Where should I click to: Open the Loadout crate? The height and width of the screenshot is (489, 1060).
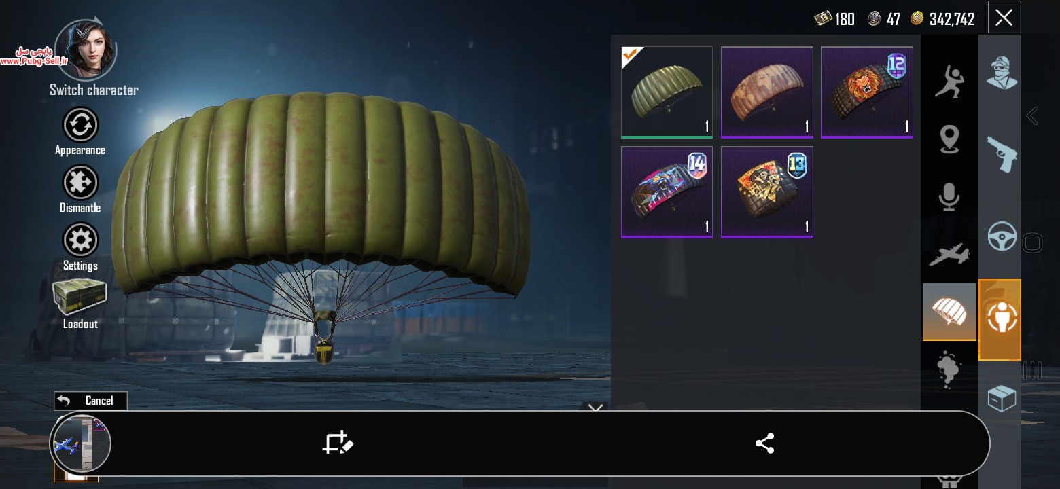[x=80, y=297]
